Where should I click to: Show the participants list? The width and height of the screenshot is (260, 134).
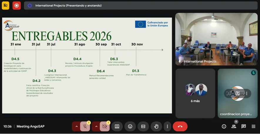click(234, 126)
